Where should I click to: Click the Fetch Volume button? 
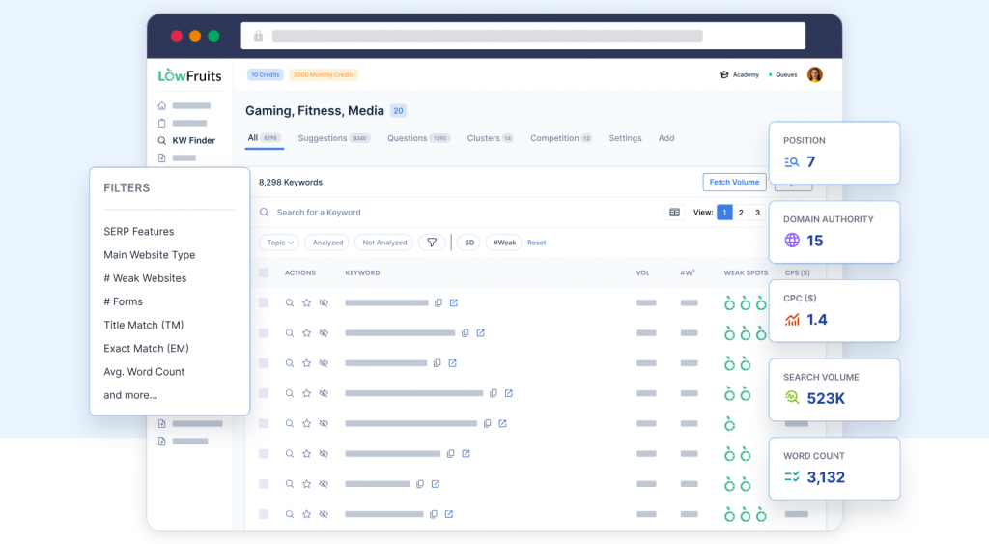[x=734, y=182]
